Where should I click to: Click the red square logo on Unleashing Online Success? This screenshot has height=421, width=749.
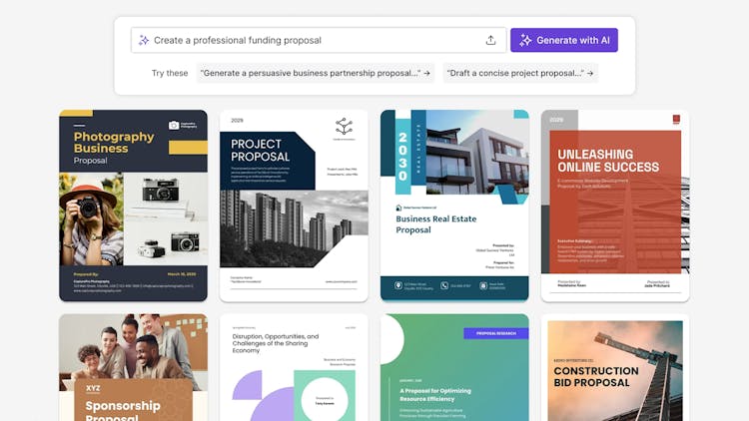[x=676, y=120]
